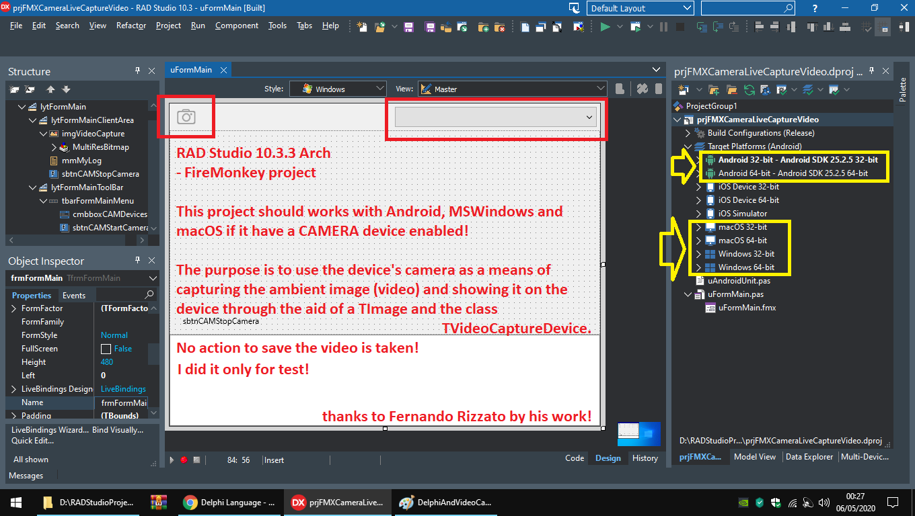Toggle the FullScreen False checkbox
This screenshot has width=915, height=516.
tap(106, 349)
